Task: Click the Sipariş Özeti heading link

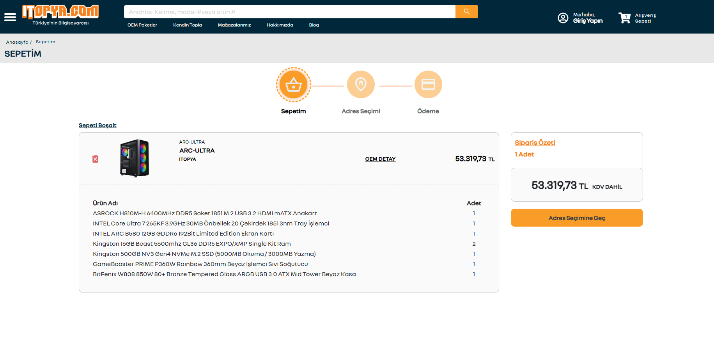Action: [535, 143]
